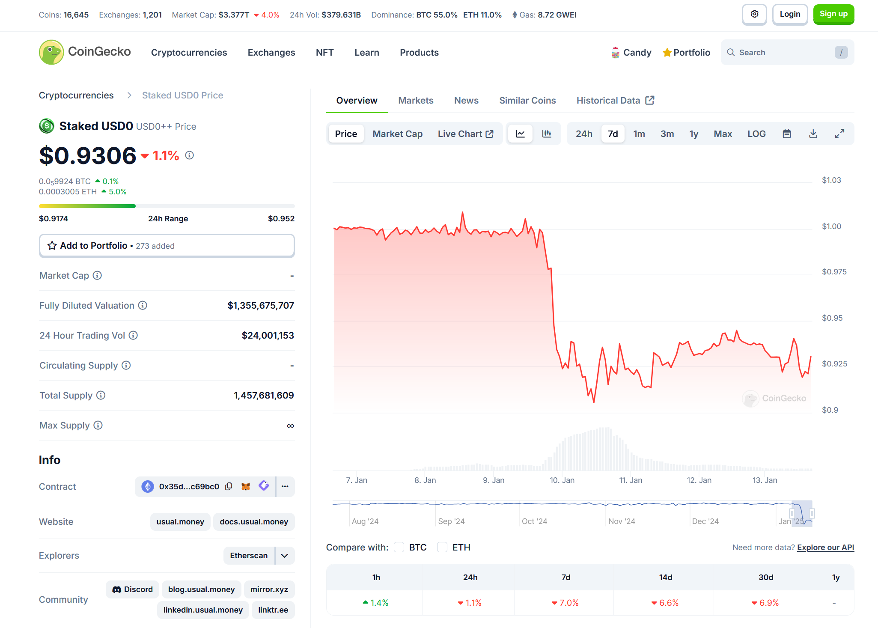878x628 pixels.
Task: Click the MetaMask fox icon
Action: tap(246, 486)
